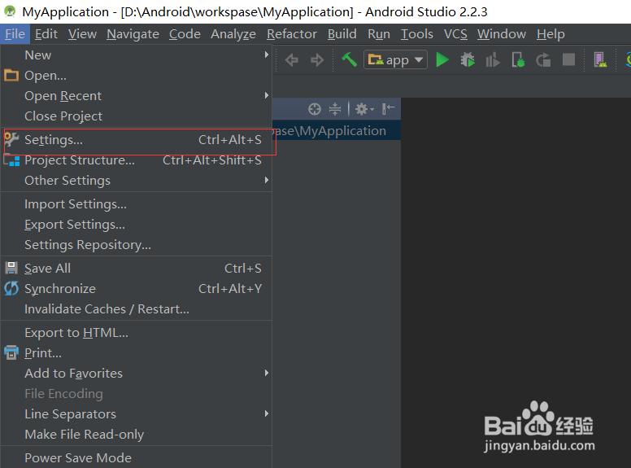Choose Export Settings...
Image resolution: width=631 pixels, height=468 pixels.
pos(136,225)
